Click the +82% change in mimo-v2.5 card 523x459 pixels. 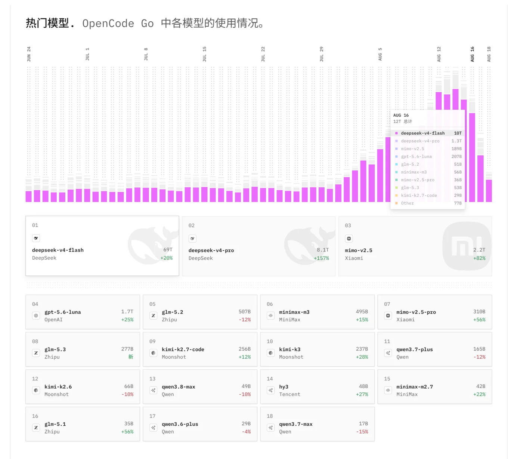pos(479,258)
